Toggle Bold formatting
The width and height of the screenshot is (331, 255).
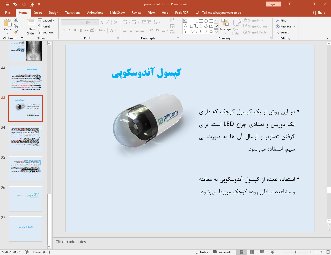pos(63,30)
